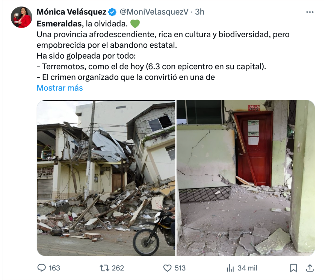Open the Mónica Velásquez display name
Image resolution: width=325 pixels, height=280 pixels.
pos(71,12)
